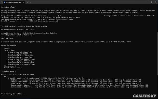
Task: Click the 'Execution Summary:' heading
Action: click(x=9, y=71)
